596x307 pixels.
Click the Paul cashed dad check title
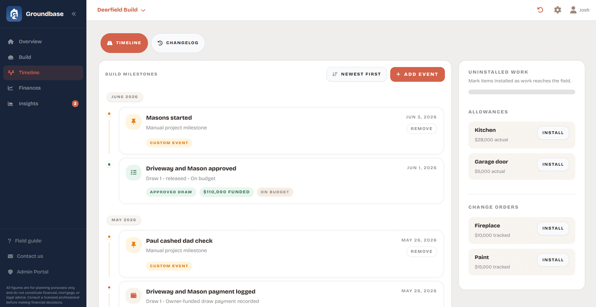(179, 241)
